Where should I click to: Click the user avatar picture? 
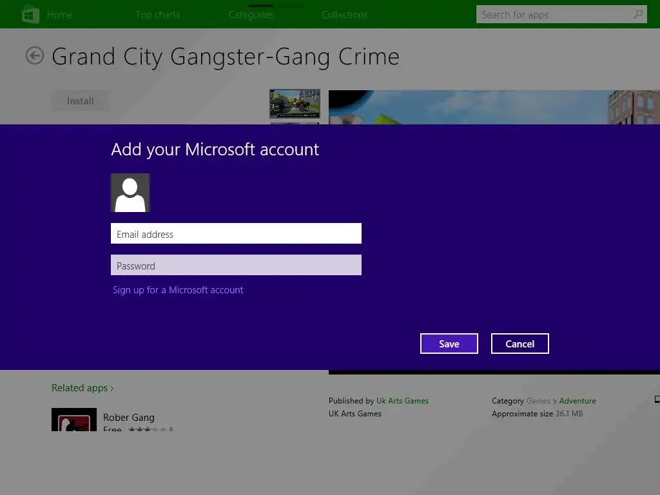click(x=130, y=193)
